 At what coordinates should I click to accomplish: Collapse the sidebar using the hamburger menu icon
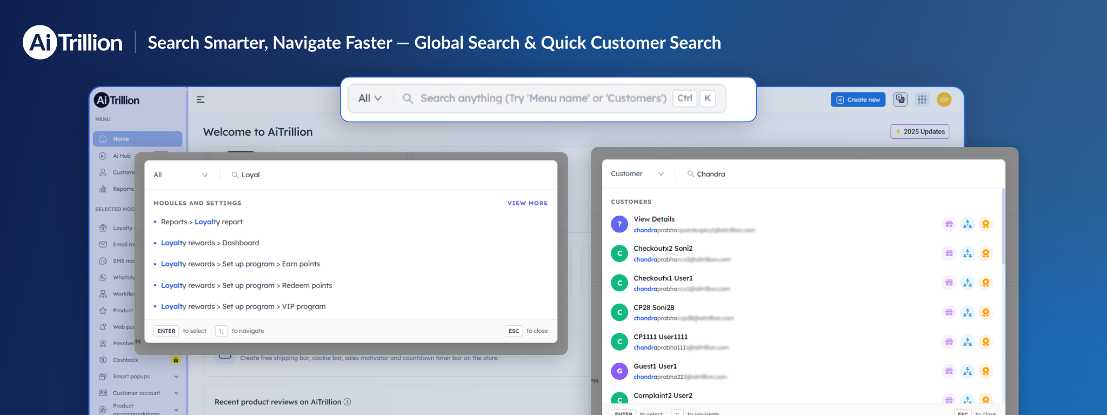pos(201,99)
